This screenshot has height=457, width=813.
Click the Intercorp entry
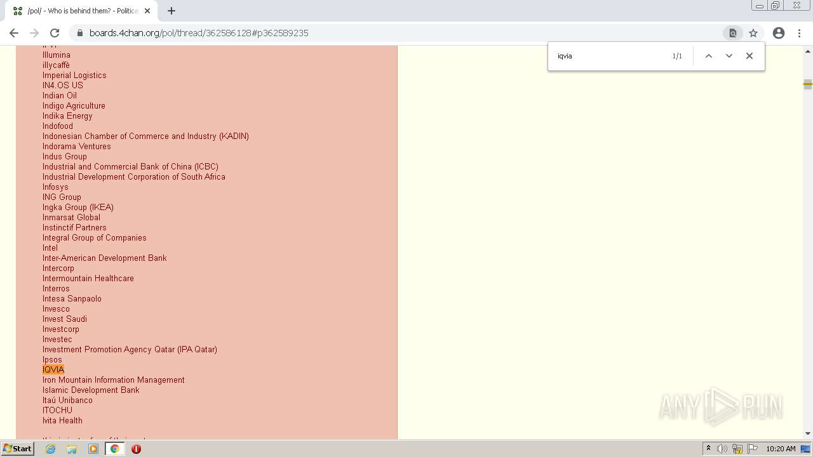click(58, 268)
